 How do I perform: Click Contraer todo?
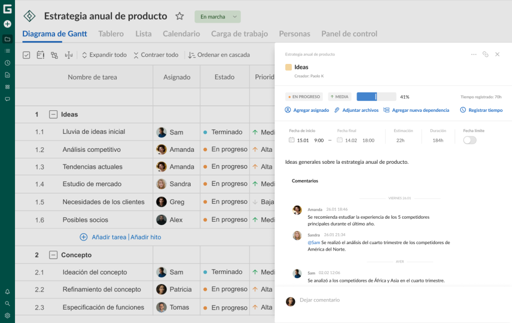156,55
